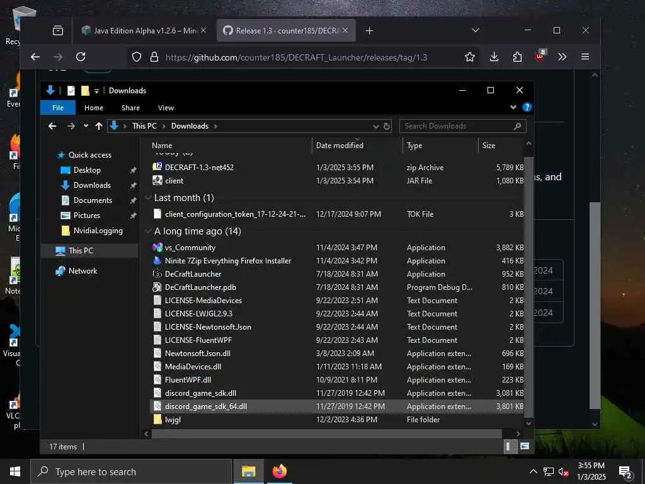Select Ninite 7Zip Everything Firefox Installer icon
Viewport: 645px width, 484px height.
pos(157,260)
